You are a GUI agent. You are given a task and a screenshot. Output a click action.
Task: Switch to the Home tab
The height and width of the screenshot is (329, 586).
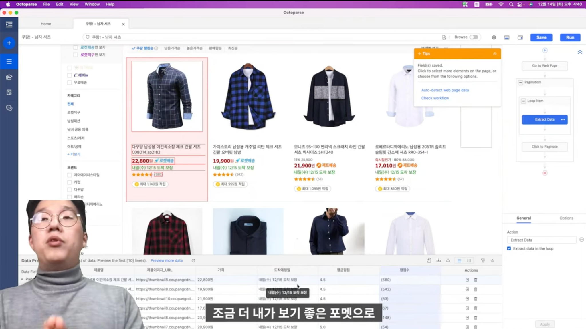(x=46, y=24)
